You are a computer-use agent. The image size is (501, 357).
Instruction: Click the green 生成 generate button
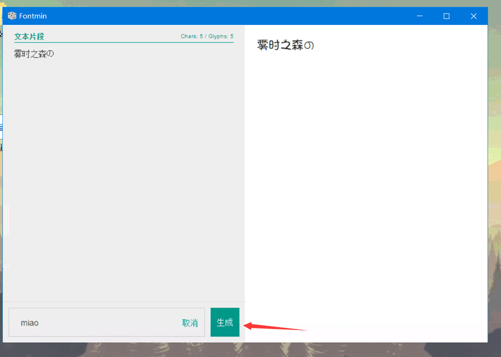tap(224, 322)
